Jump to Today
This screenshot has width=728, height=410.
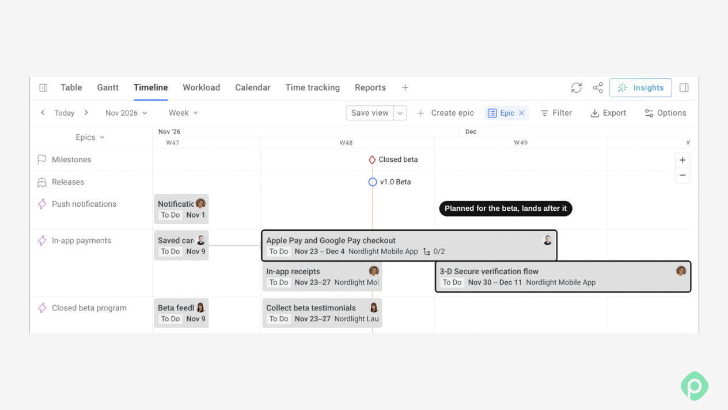65,113
